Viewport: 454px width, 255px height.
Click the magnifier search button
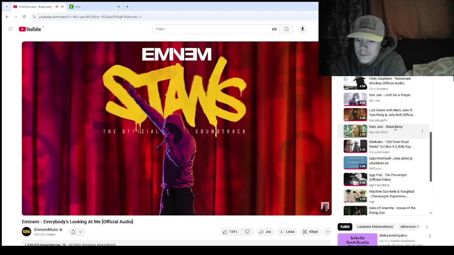(286, 29)
